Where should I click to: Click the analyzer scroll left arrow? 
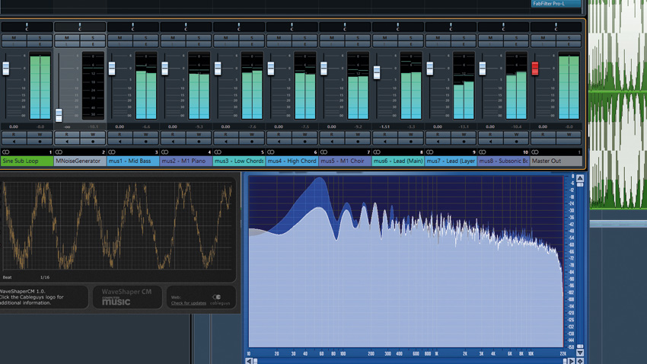249,361
